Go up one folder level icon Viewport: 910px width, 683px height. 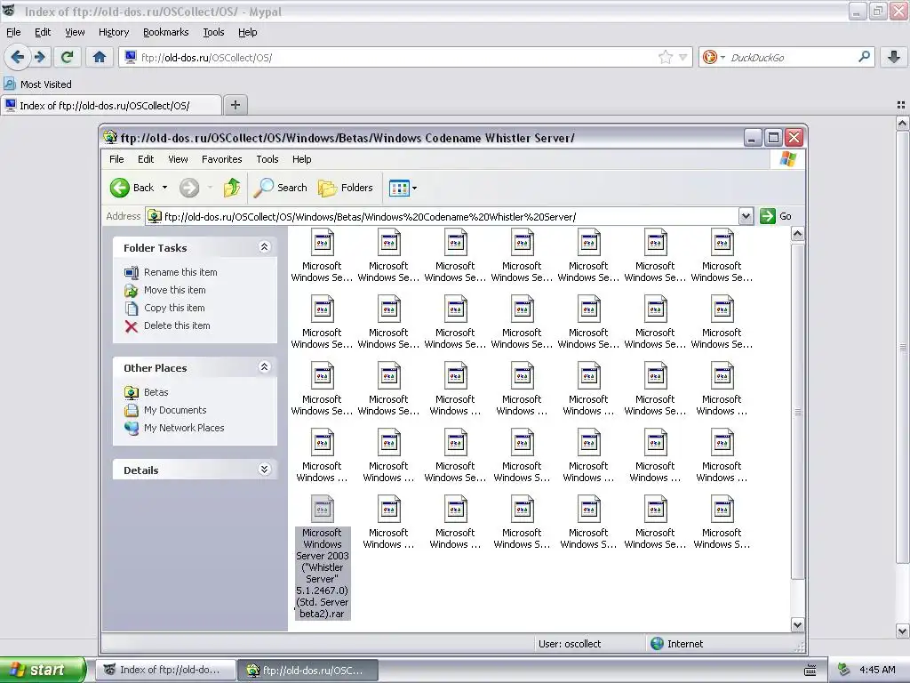pyautogui.click(x=232, y=188)
